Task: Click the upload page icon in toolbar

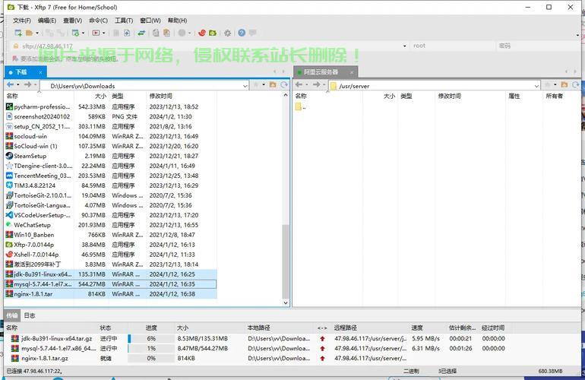Action: click(127, 33)
